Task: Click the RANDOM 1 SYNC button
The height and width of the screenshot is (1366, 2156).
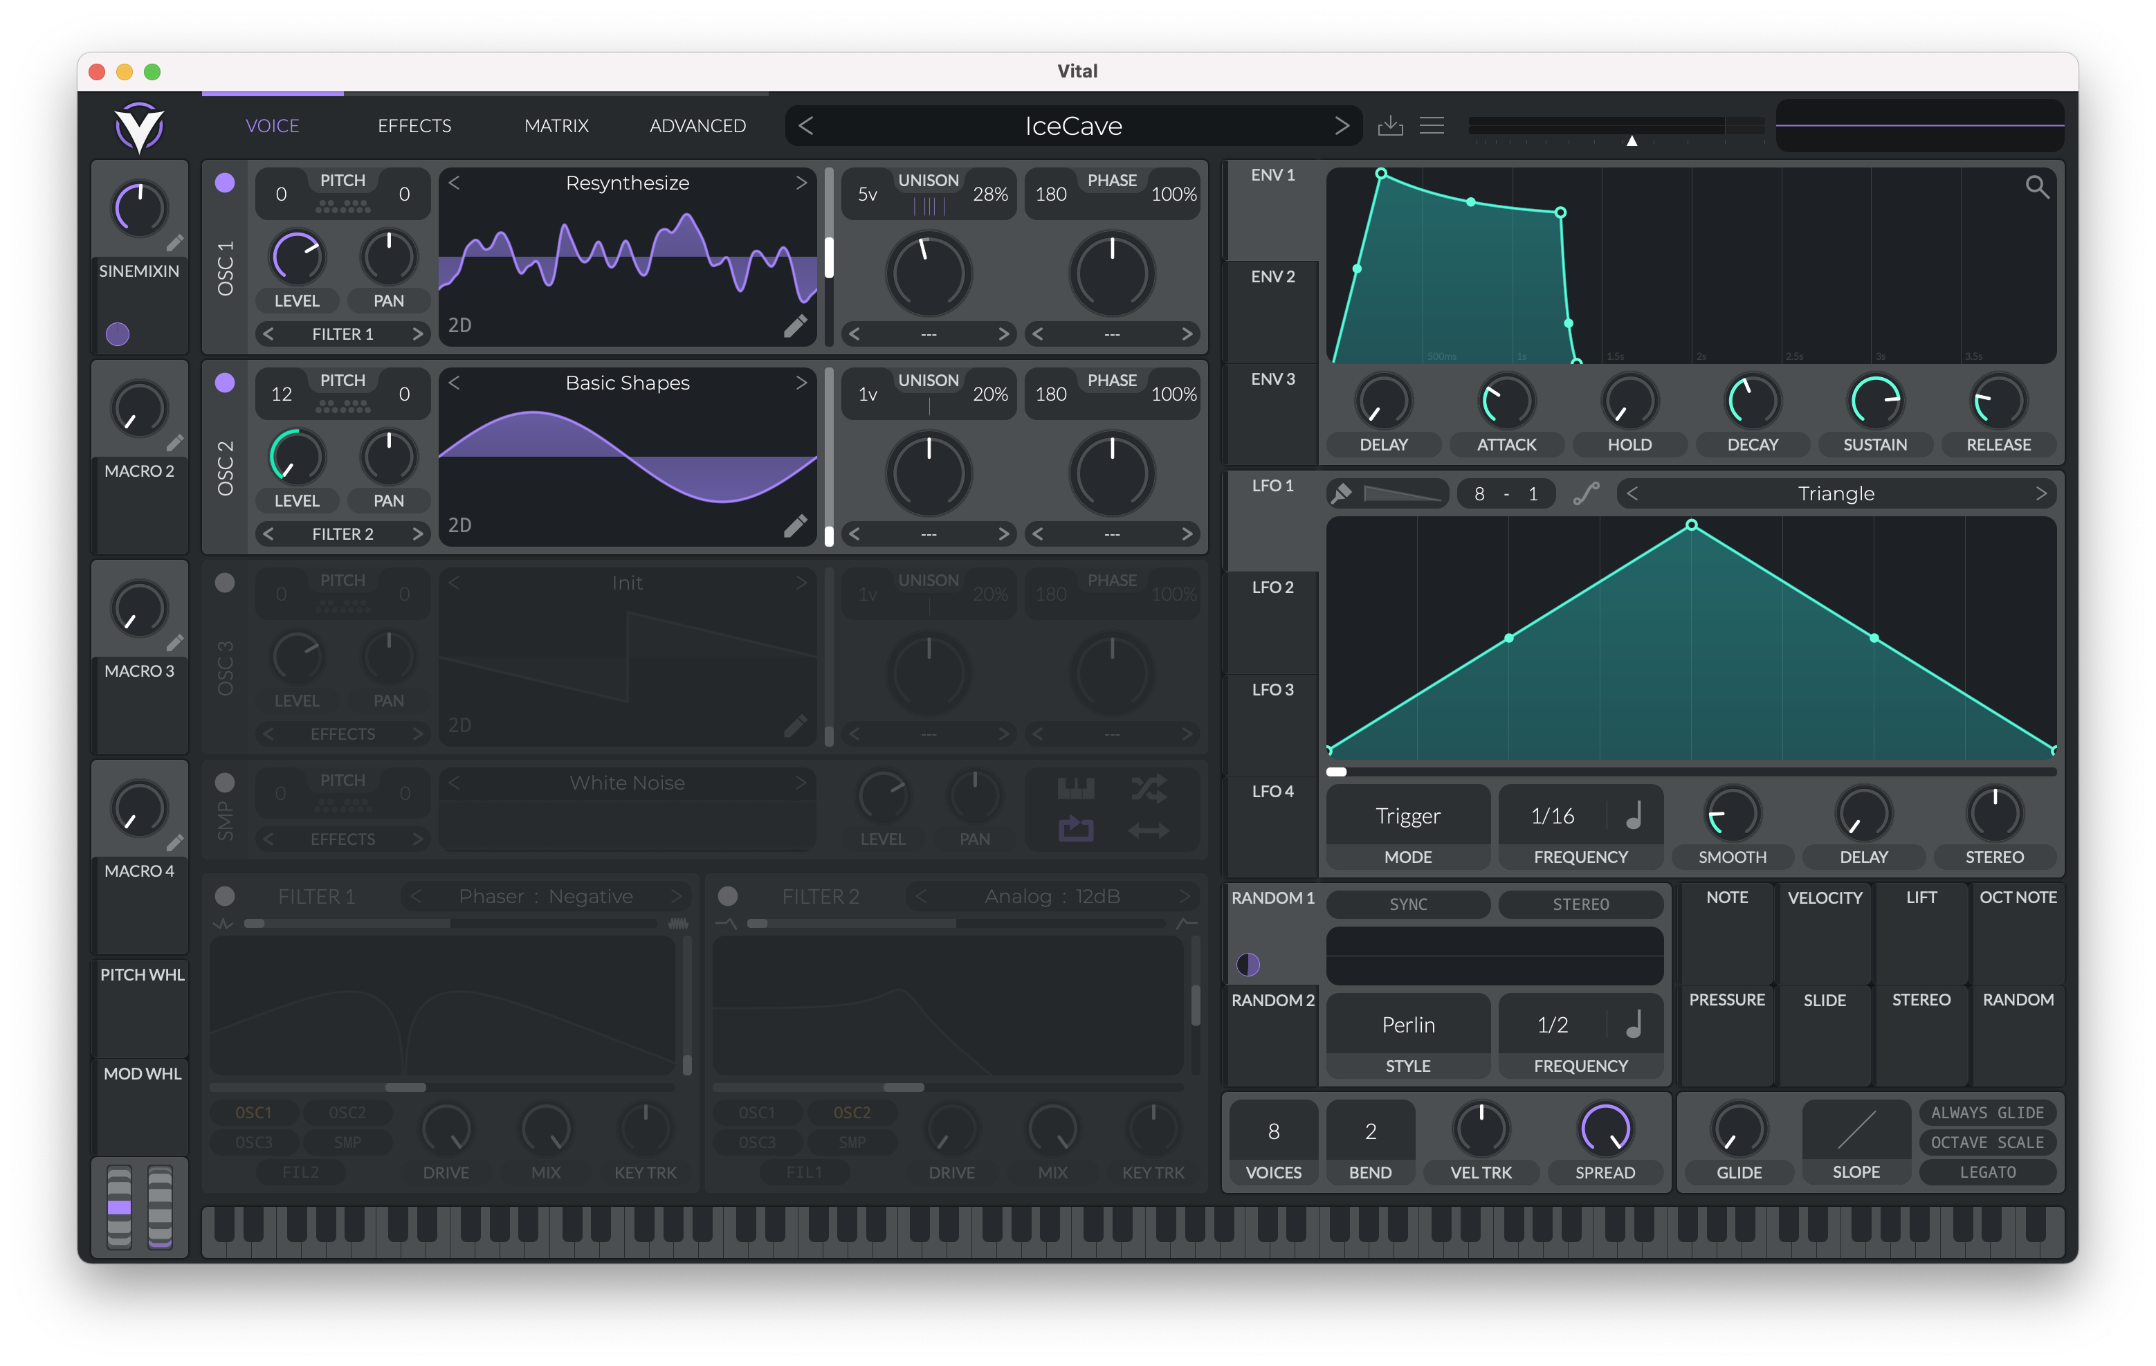Action: pyautogui.click(x=1407, y=904)
